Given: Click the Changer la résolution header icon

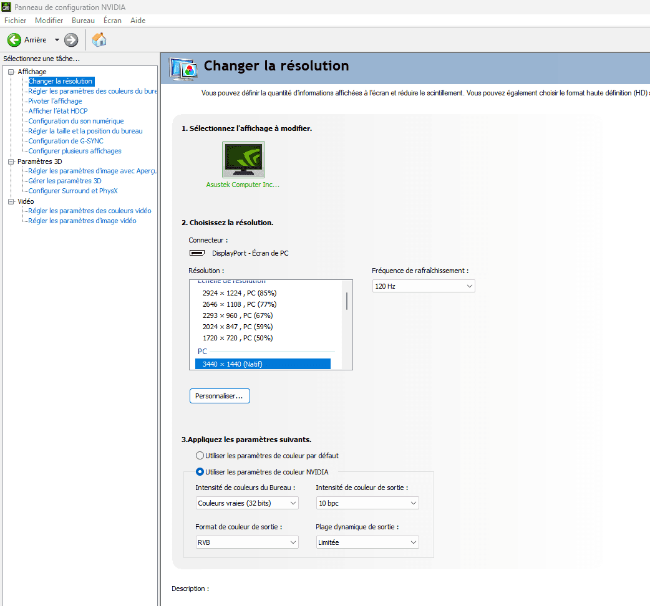Looking at the screenshot, I should coord(183,69).
